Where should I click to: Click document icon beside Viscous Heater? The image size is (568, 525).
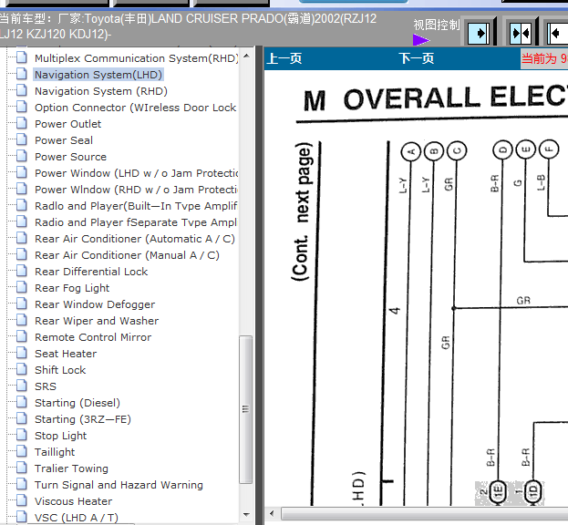point(22,500)
